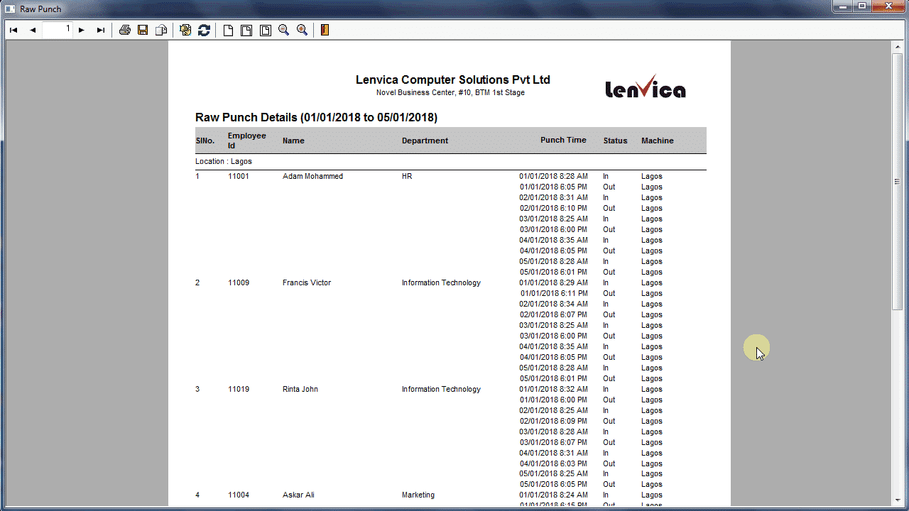Click the vertical scrollbar down arrow

(x=897, y=499)
